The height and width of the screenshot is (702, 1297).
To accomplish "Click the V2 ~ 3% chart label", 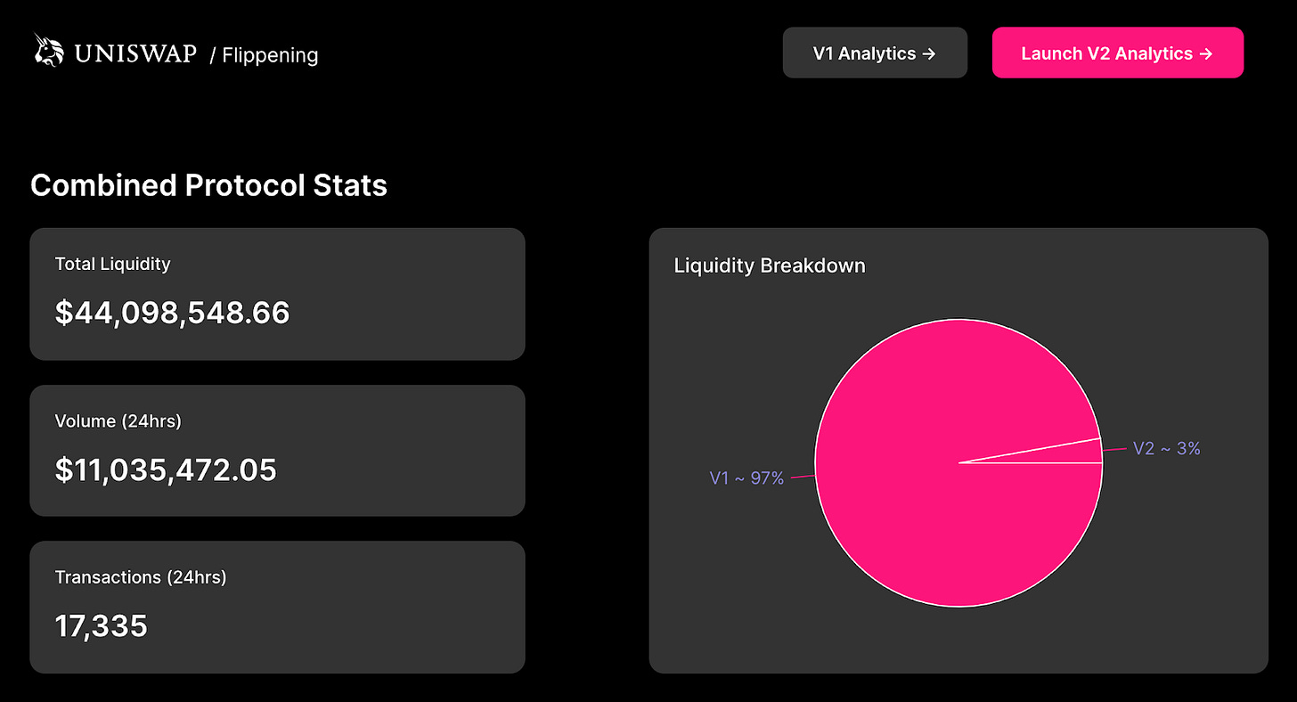I will tap(1166, 448).
